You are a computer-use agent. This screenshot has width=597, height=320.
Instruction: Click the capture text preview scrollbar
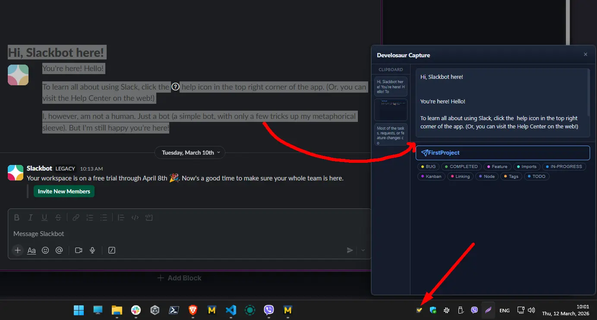click(x=588, y=93)
